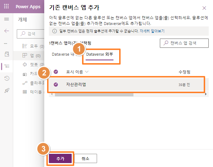Viewport: 213px width, 167px height.
Task: Toggle the 자산관리앱 row checkmark
Action: click(x=56, y=85)
